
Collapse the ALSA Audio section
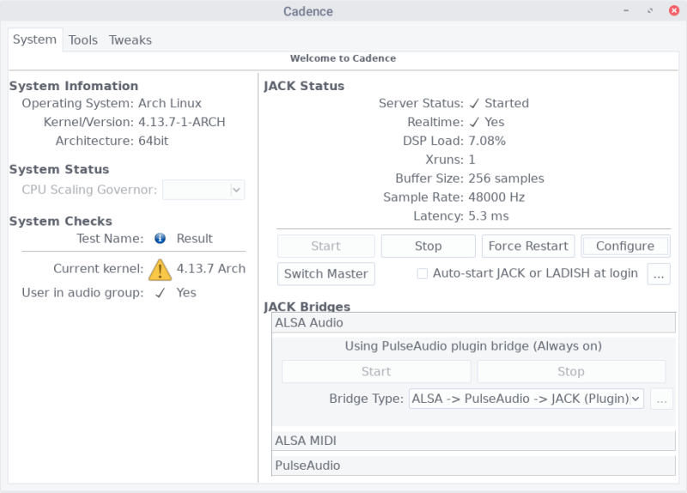click(474, 323)
